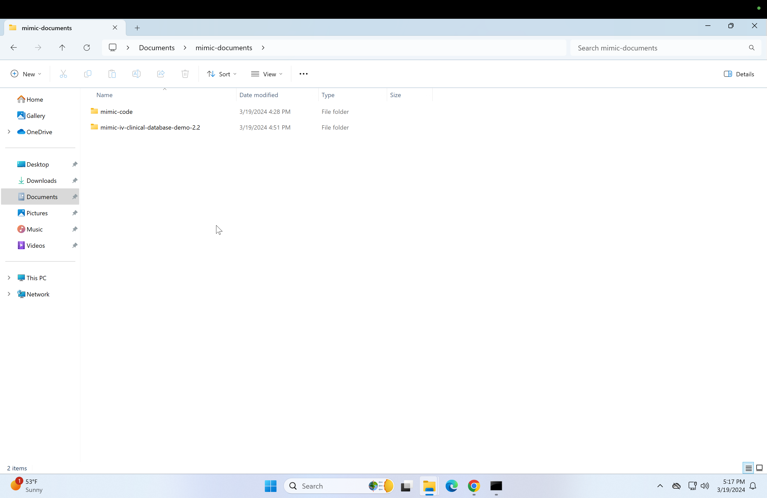Click the Refresh icon in navigation bar
This screenshot has width=767, height=498.
click(87, 48)
